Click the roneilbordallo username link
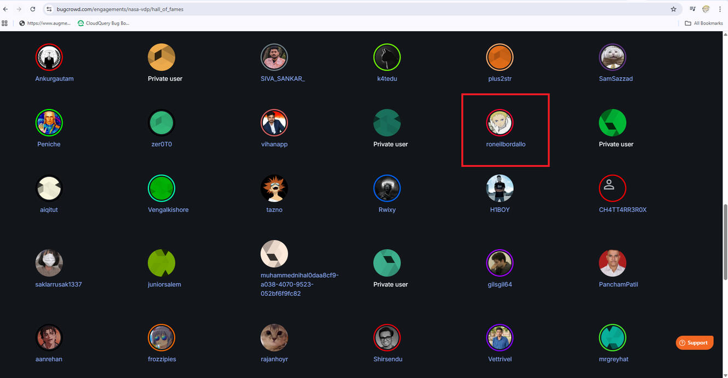The width and height of the screenshot is (728, 378). tap(506, 145)
